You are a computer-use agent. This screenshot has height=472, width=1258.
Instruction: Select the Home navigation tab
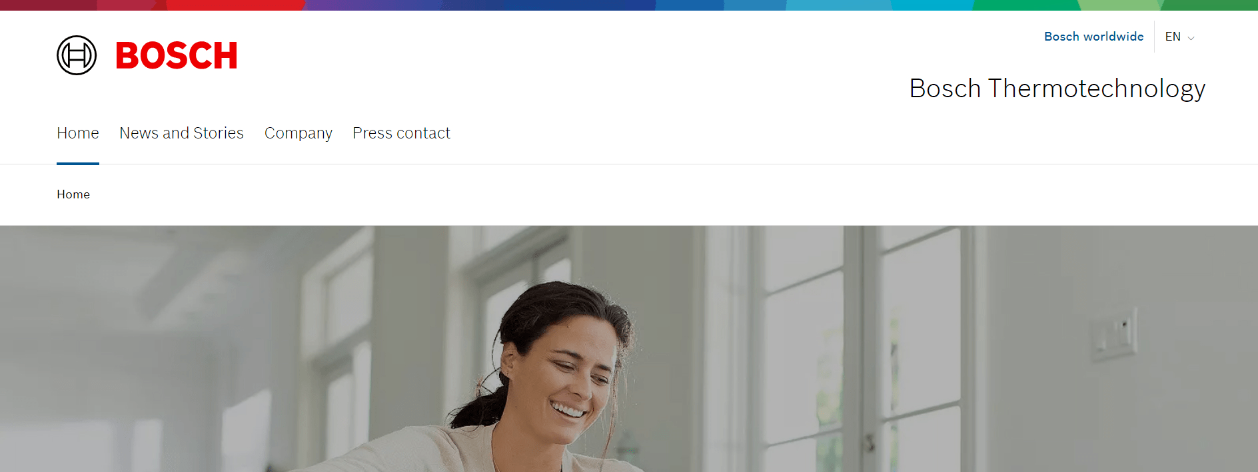(78, 133)
